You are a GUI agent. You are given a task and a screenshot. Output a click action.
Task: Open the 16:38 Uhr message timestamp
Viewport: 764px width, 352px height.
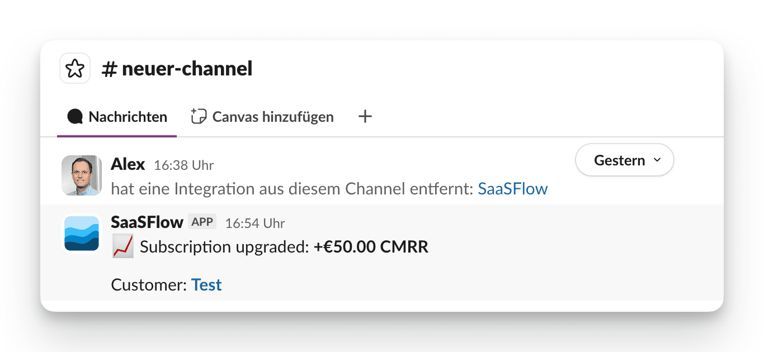click(183, 165)
